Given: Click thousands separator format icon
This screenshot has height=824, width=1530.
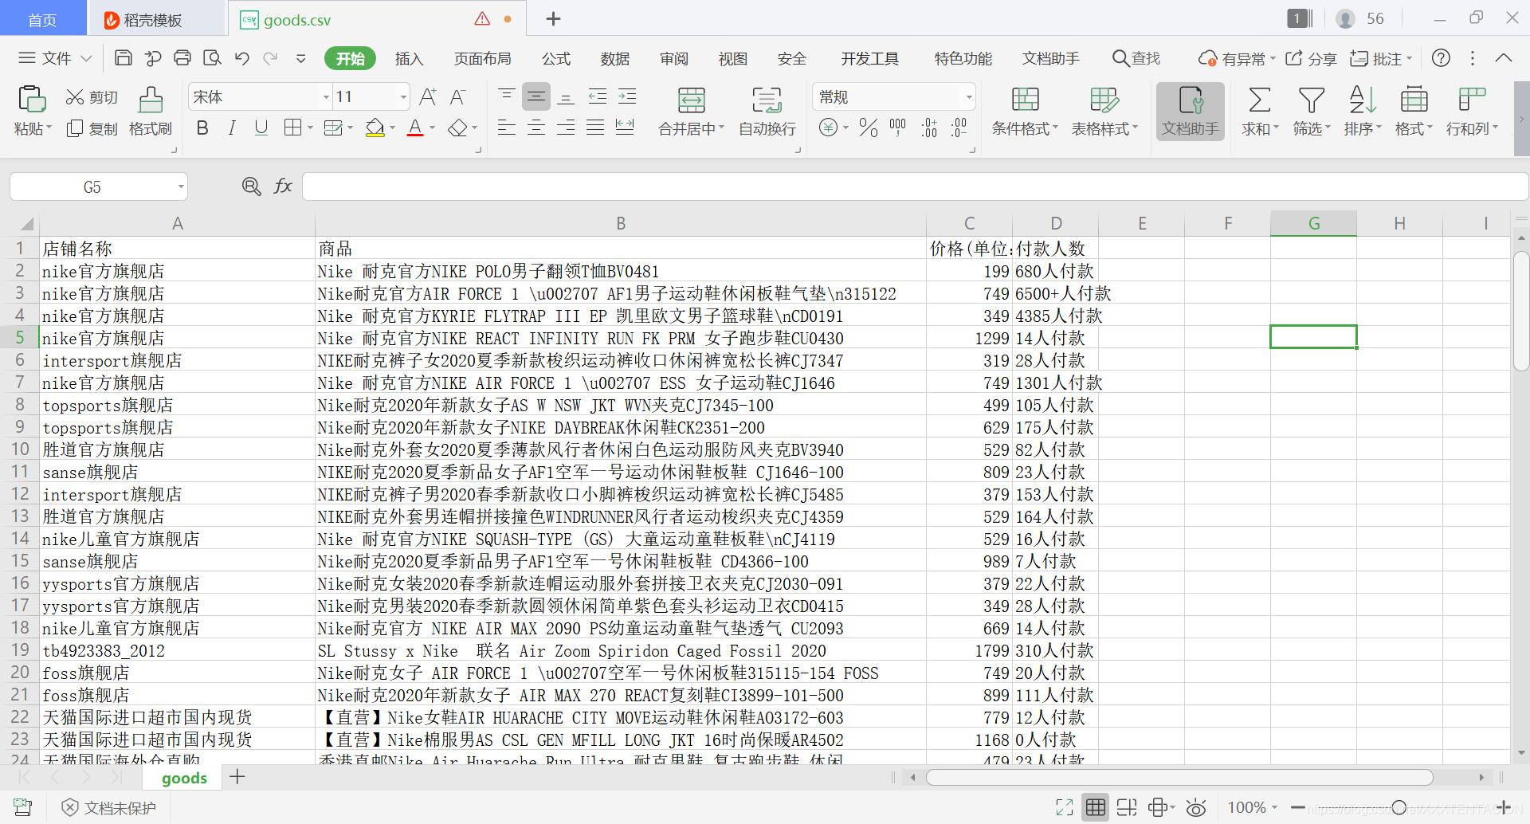Looking at the screenshot, I should [898, 128].
